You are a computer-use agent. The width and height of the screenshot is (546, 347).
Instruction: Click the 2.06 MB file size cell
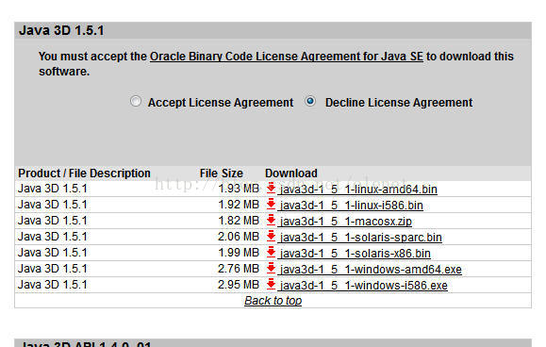pos(239,237)
